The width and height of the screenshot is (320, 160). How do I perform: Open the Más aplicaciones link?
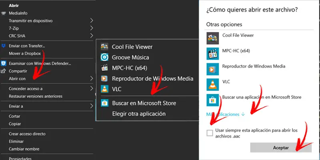(225, 114)
